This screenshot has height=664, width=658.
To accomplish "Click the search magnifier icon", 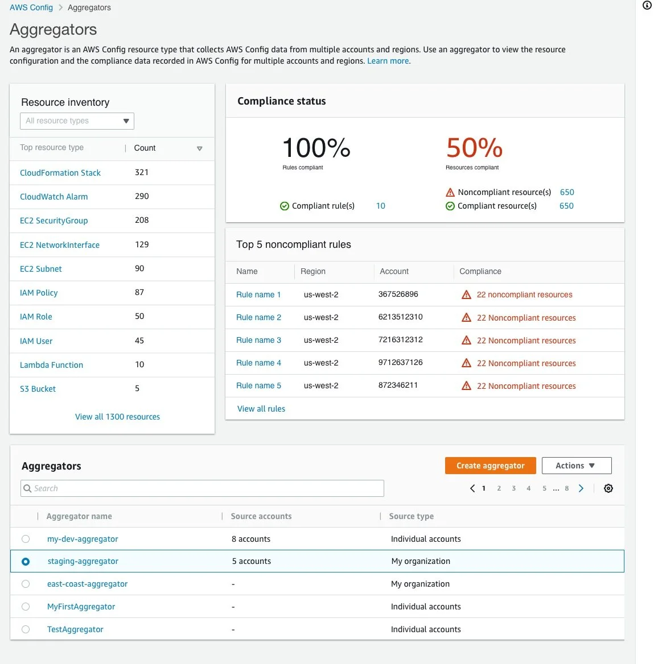I will [27, 488].
